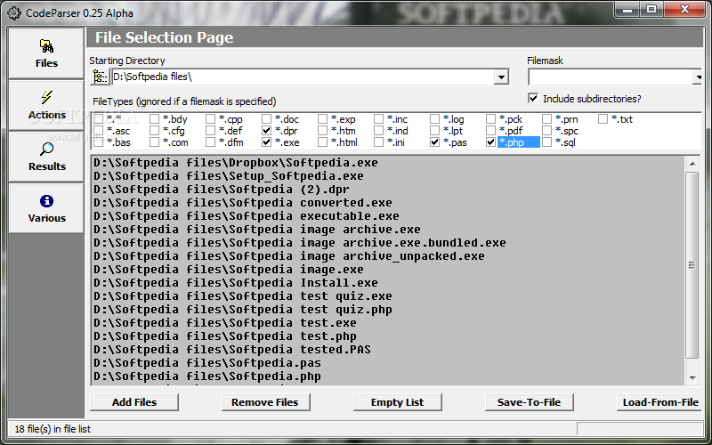Click the Save-To-File button
The image size is (712, 445).
[x=529, y=402]
